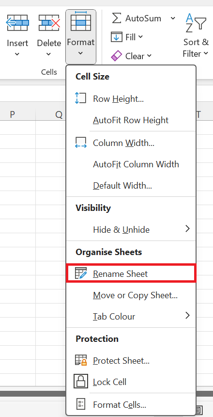
Task: Open the Clear dropdown chevron
Action: [x=149, y=56]
